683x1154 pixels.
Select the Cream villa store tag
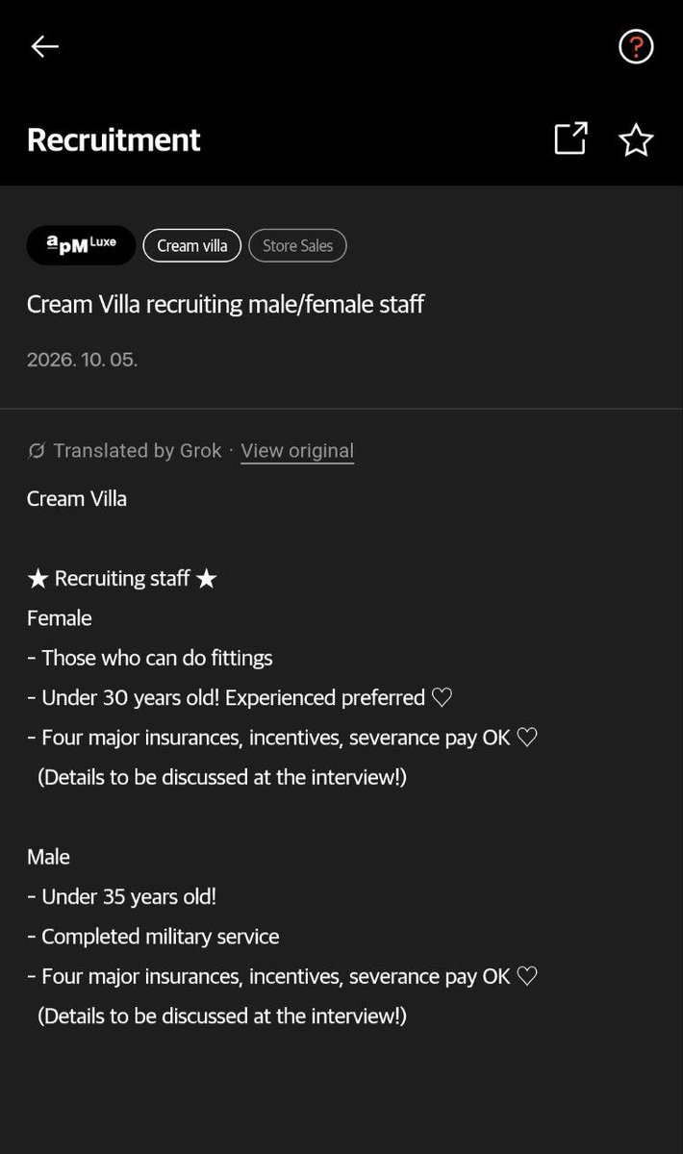pos(192,245)
